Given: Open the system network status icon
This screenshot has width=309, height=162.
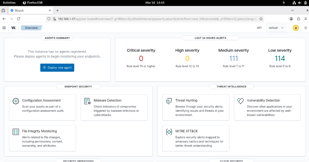Looking at the screenshot, I should coord(294,3).
